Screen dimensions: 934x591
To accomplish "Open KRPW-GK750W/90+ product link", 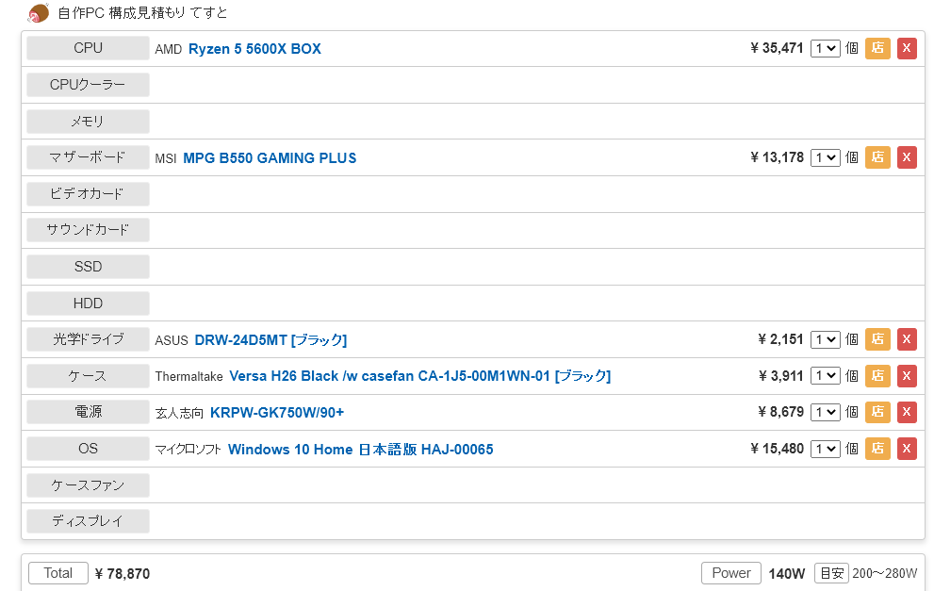I will [277, 413].
